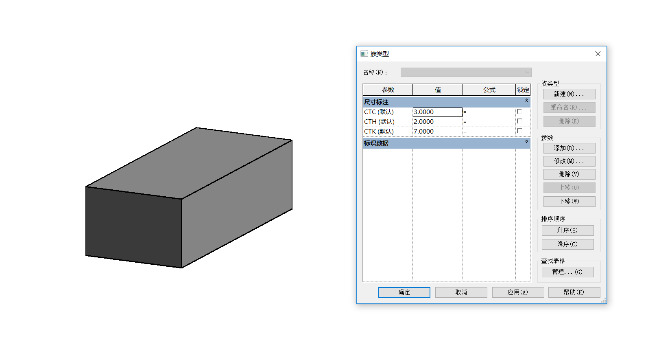Open help with 帮助(H)

[x=574, y=292]
